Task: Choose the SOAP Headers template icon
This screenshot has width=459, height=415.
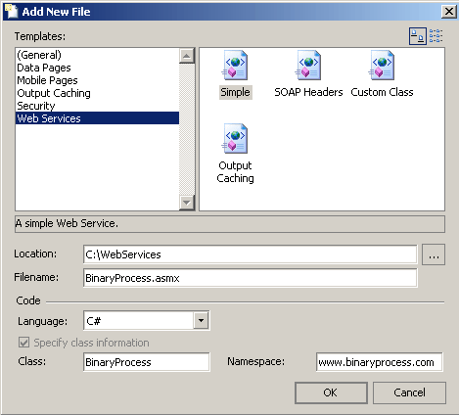Action: [308, 66]
